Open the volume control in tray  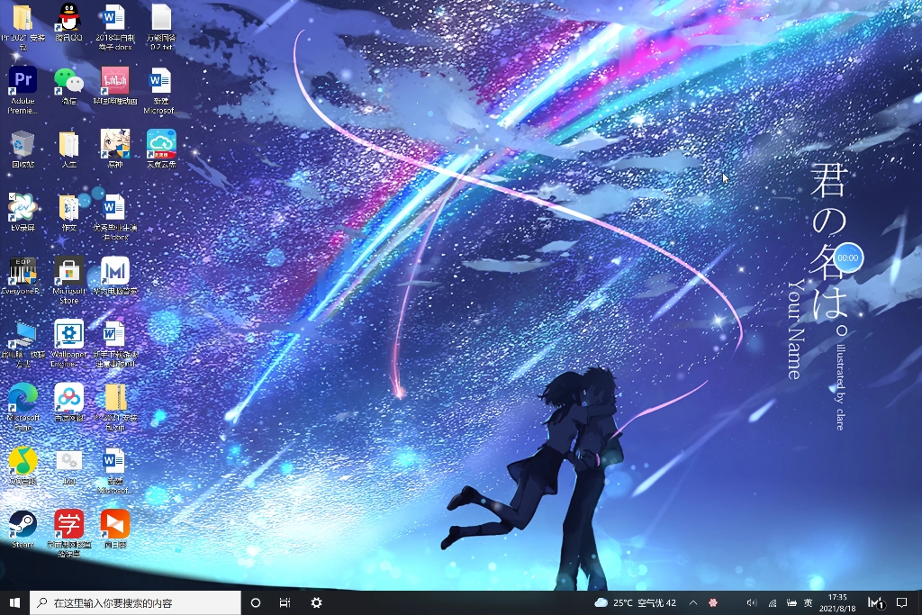coord(752,602)
